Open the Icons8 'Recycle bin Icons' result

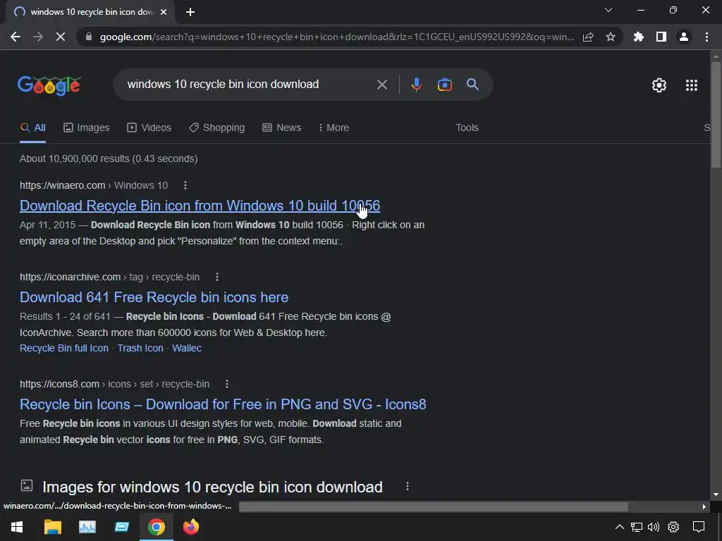pyautogui.click(x=223, y=404)
